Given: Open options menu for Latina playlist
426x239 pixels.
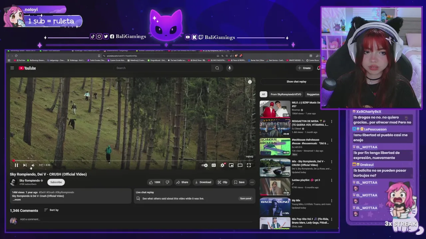Looking at the screenshot, I should click(331, 180).
